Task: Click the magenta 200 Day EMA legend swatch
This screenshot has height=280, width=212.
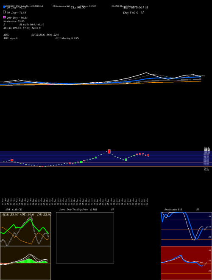Action: pyautogui.click(x=4, y=17)
